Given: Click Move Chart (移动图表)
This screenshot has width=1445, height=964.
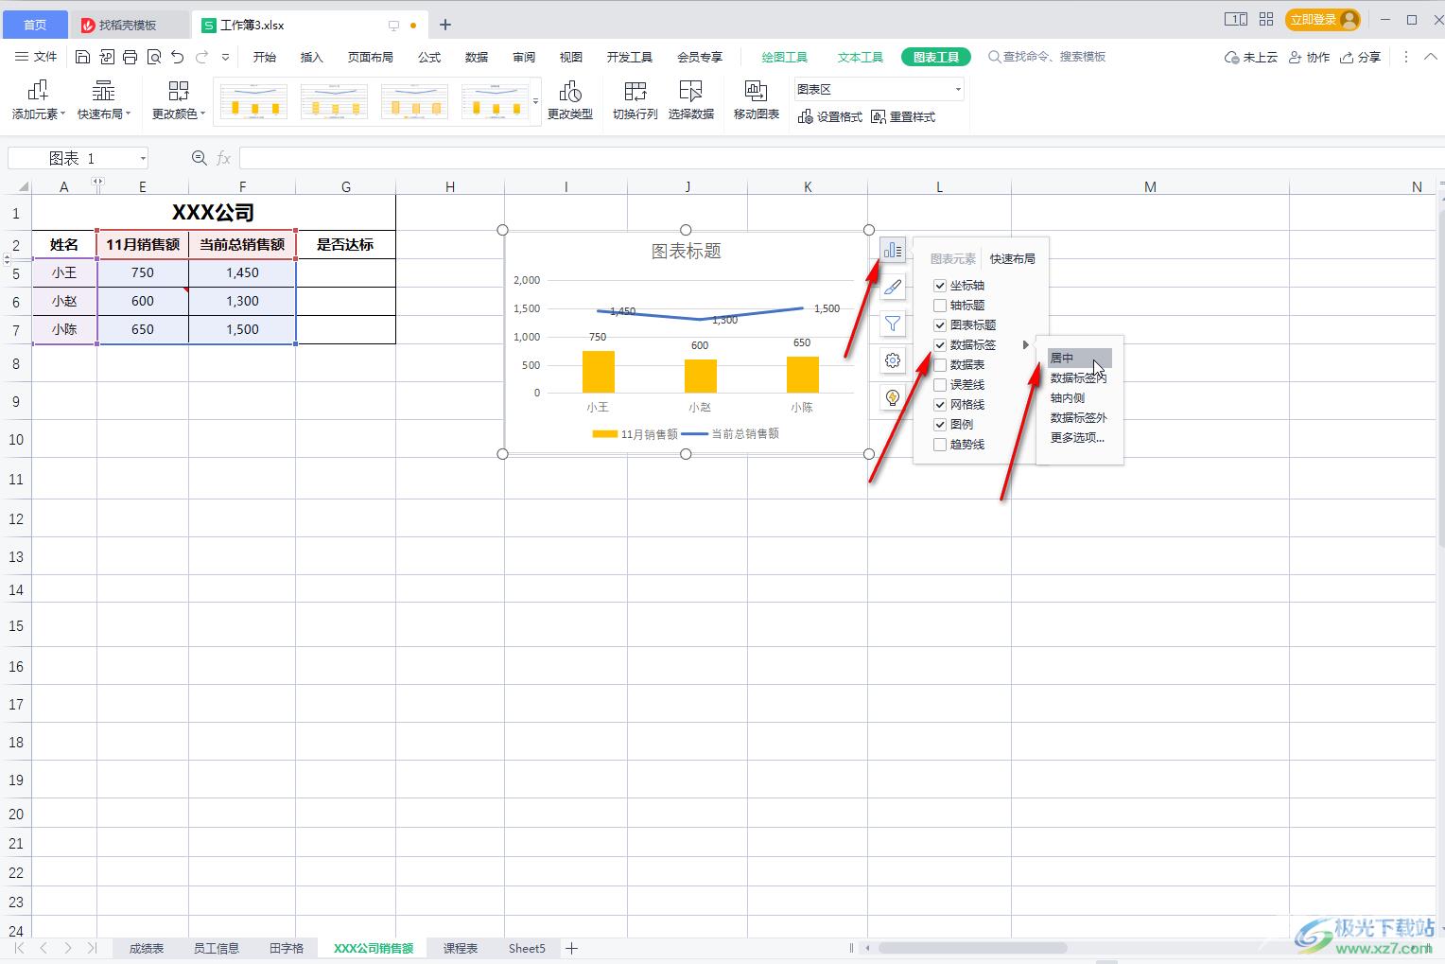Looking at the screenshot, I should point(757,100).
